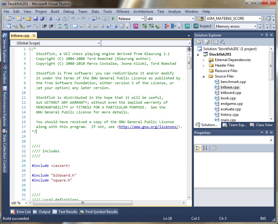Click Show All Files in Solution Explorer
278x224 pixels.
207,42
